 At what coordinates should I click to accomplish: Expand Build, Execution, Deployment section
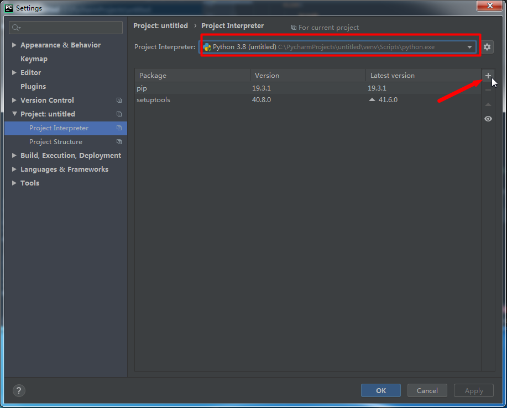coord(14,155)
